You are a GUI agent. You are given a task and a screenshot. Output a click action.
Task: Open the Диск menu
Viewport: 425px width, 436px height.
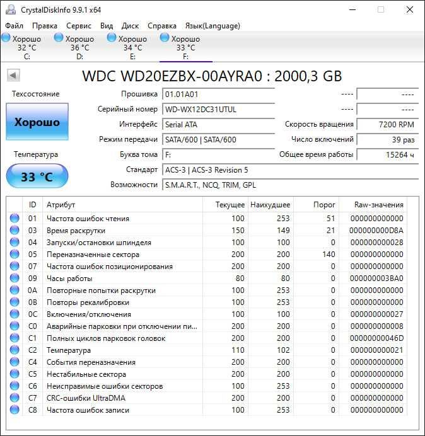[130, 26]
